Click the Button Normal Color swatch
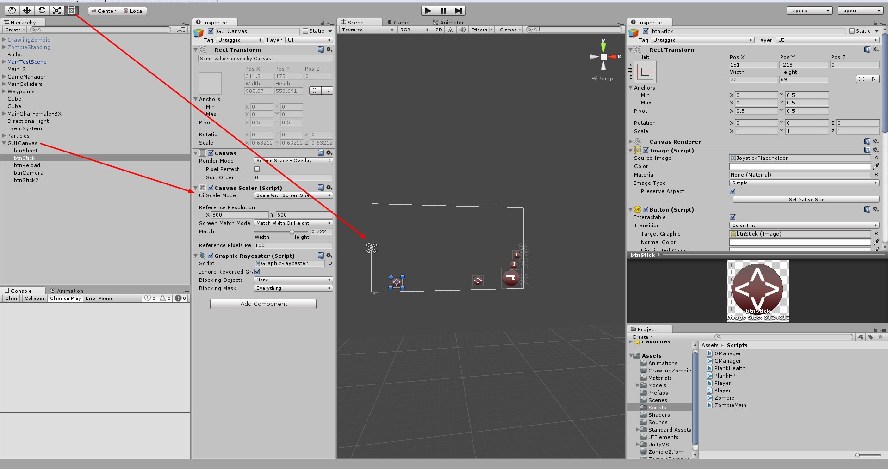 point(800,242)
